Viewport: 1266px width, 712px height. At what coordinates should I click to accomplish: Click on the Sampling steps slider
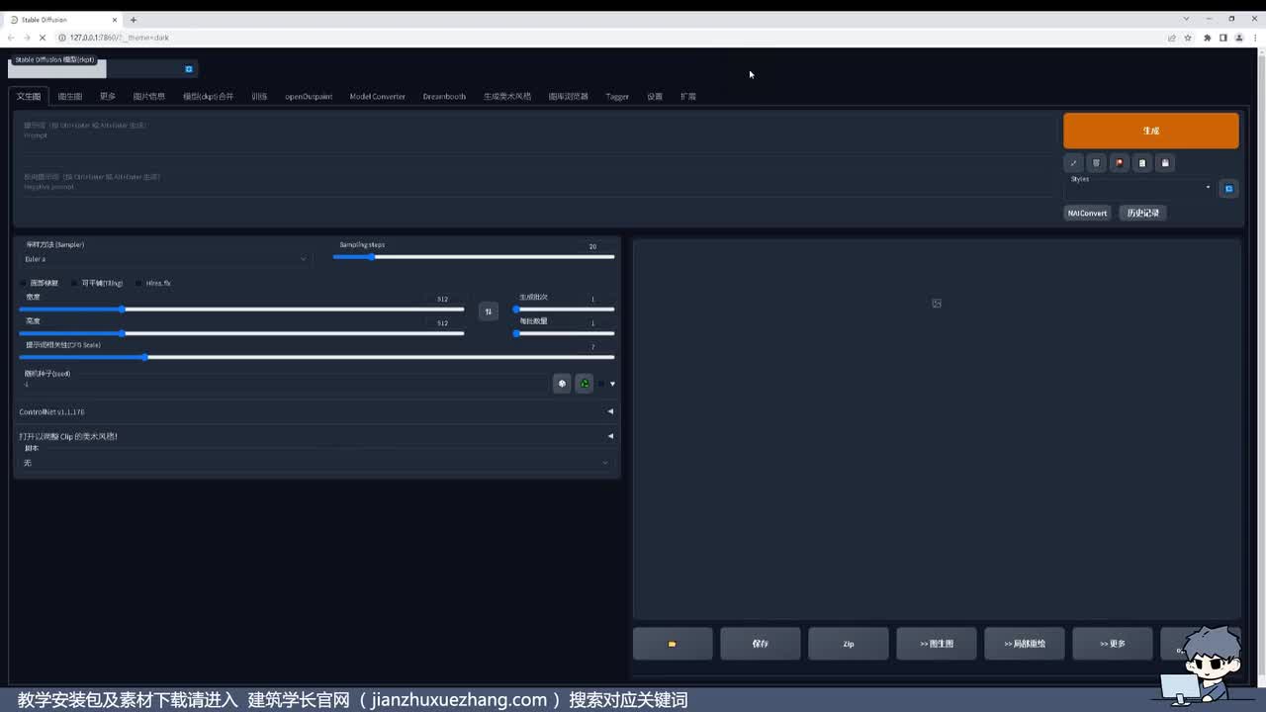[473, 257]
